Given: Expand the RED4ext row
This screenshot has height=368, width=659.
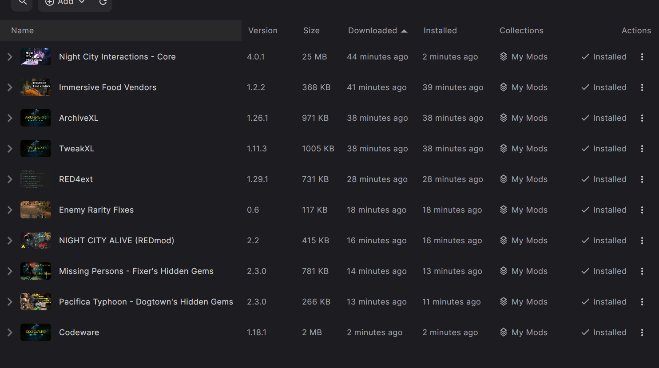Looking at the screenshot, I should [x=10, y=179].
